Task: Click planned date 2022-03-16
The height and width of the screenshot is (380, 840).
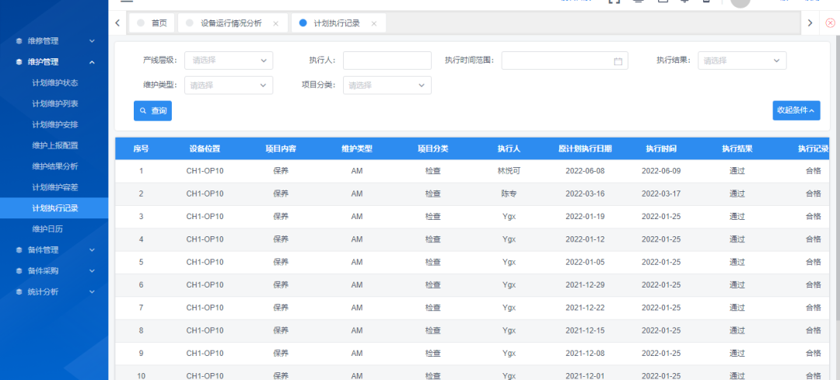Action: [x=585, y=193]
